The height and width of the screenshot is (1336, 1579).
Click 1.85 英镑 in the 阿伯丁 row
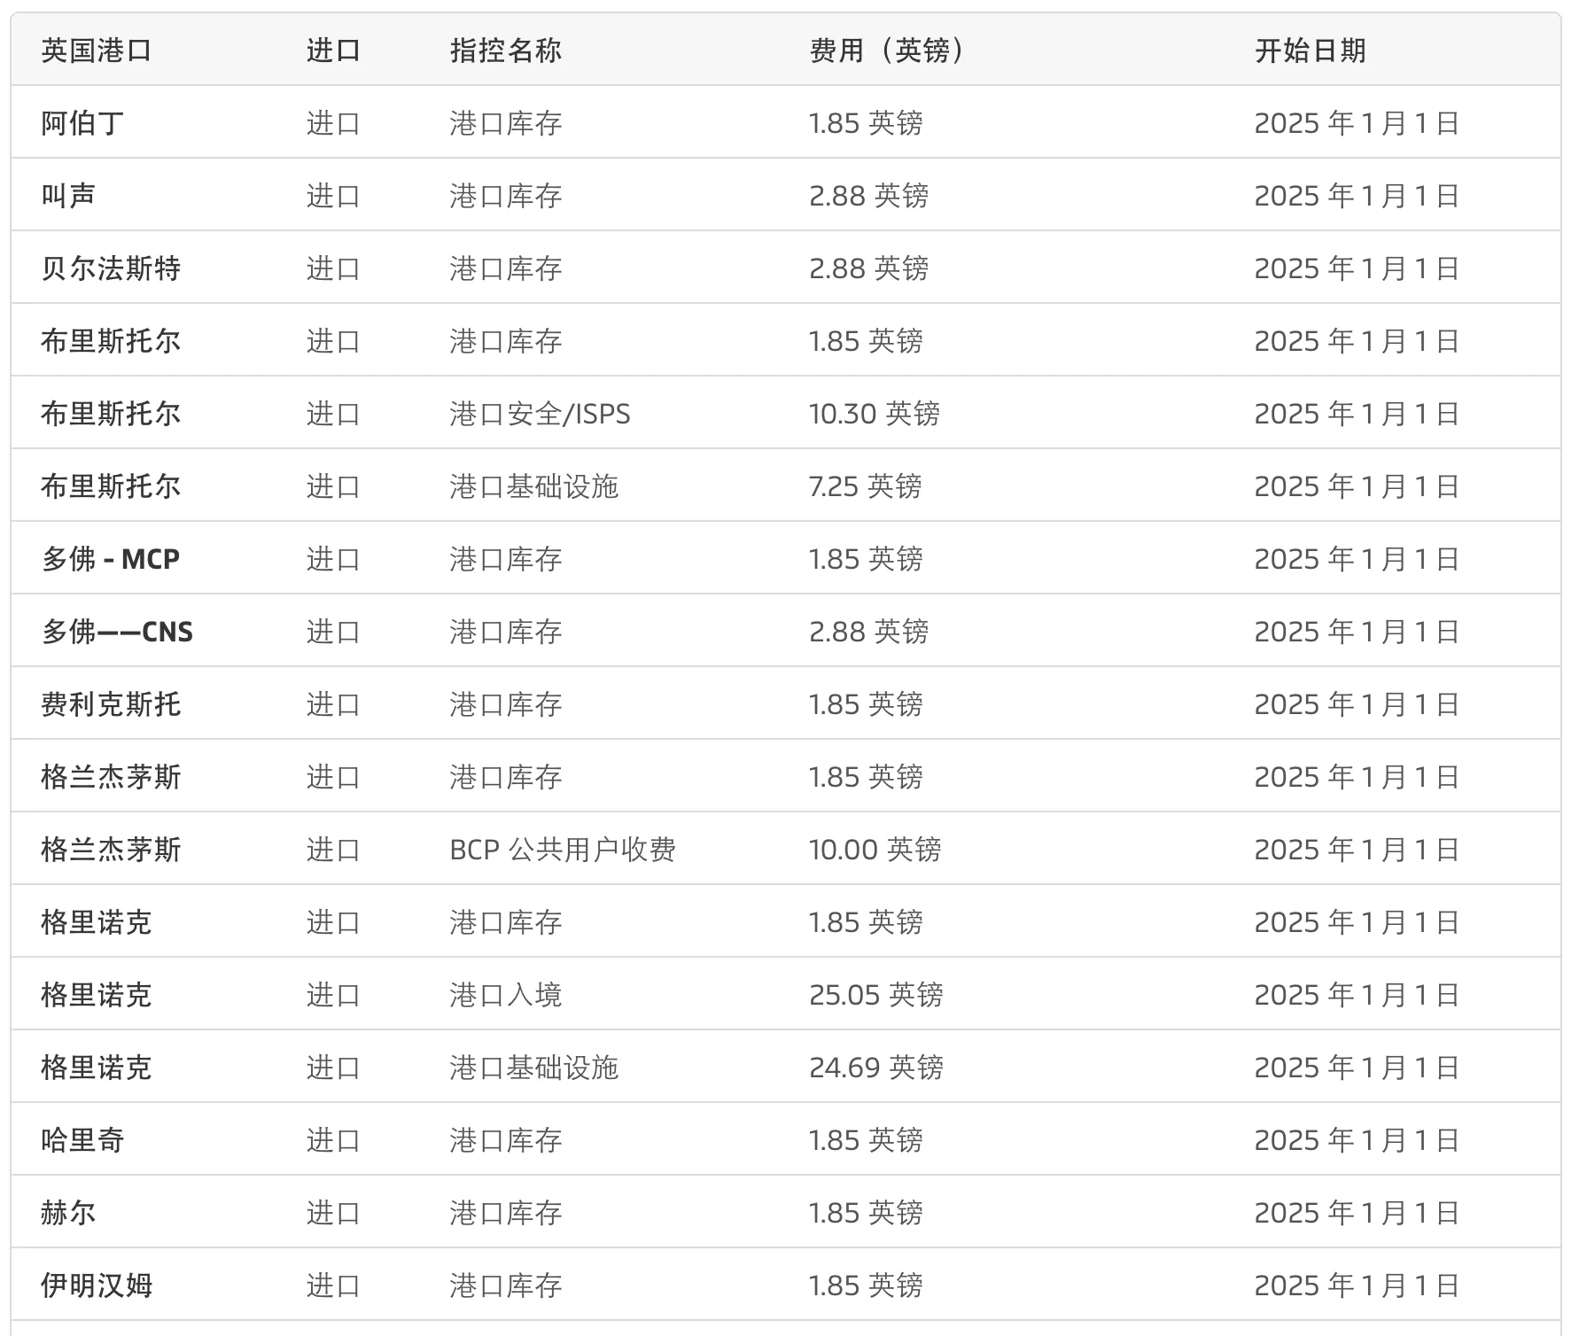pyautogui.click(x=866, y=123)
